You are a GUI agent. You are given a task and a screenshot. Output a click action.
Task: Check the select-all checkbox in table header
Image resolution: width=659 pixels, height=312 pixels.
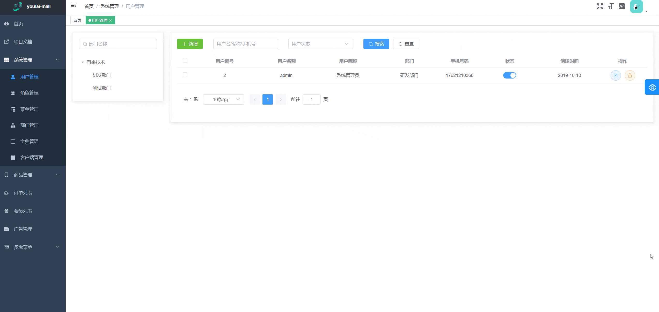[x=185, y=60]
